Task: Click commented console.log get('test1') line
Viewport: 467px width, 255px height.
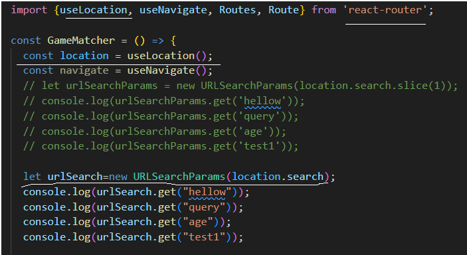Action: pyautogui.click(x=161, y=146)
